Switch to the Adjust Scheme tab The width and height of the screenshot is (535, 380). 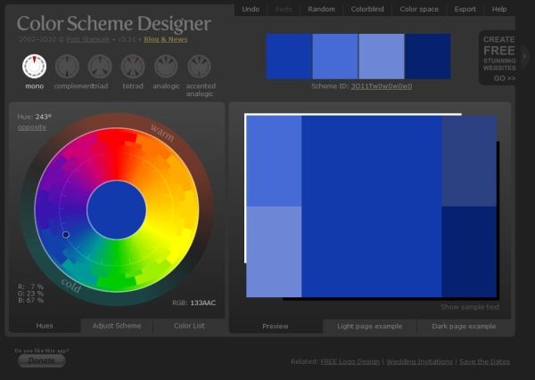click(117, 326)
